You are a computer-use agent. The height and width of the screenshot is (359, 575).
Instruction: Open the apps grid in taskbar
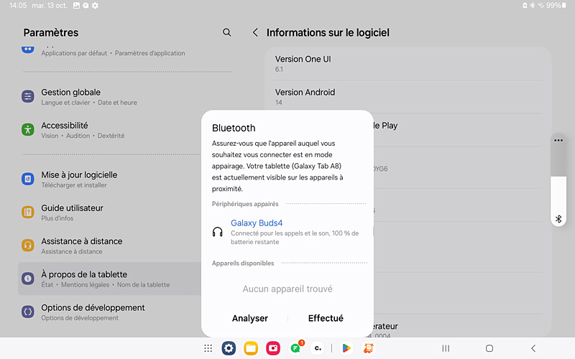pos(208,348)
